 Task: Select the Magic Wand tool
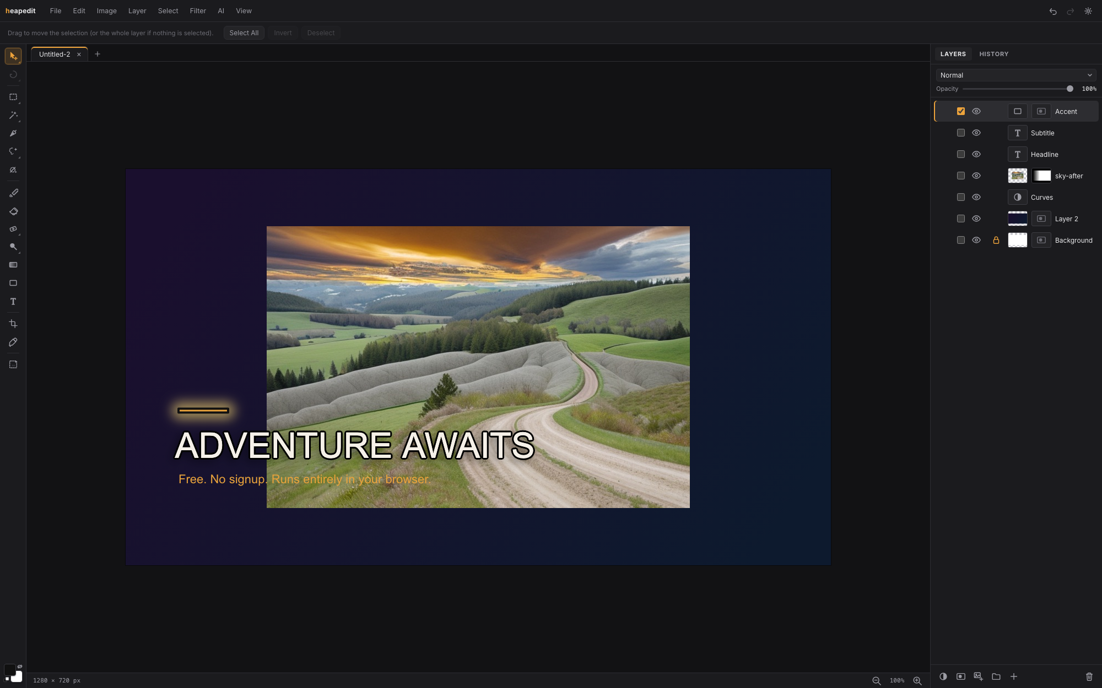coord(13,115)
